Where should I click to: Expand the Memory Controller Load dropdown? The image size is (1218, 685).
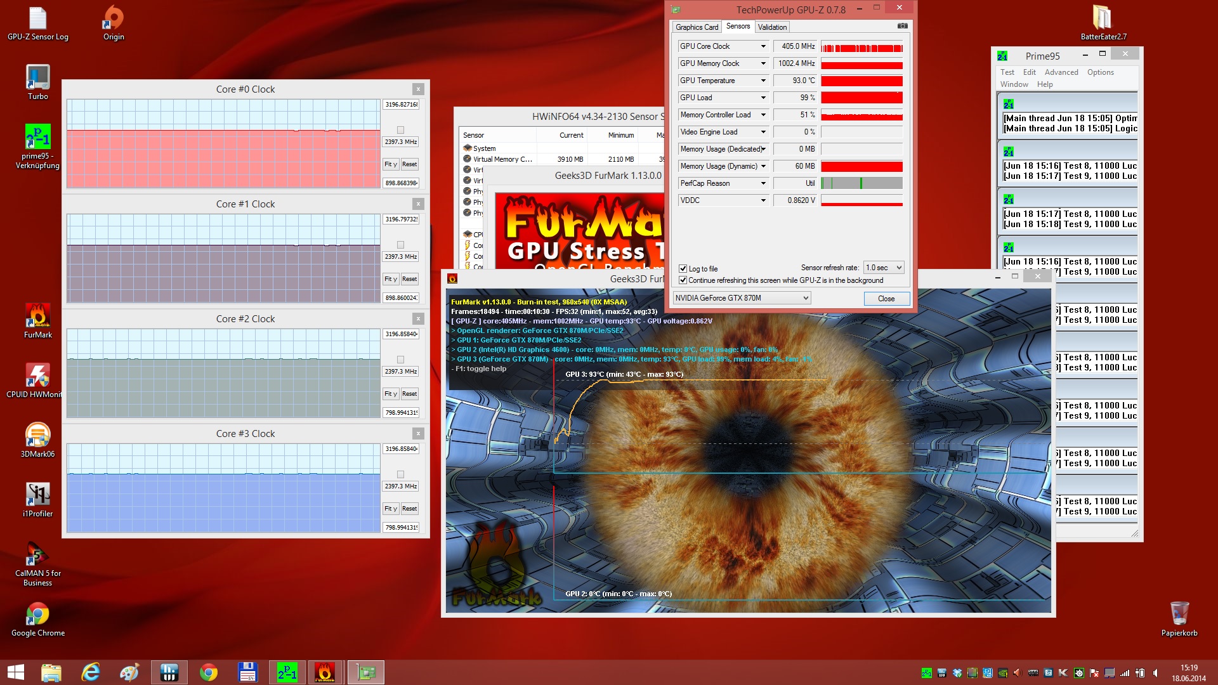pos(763,115)
